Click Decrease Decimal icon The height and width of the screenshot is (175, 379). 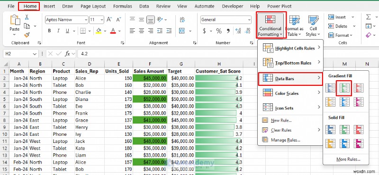click(247, 31)
